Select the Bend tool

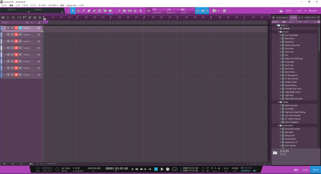[105, 11]
